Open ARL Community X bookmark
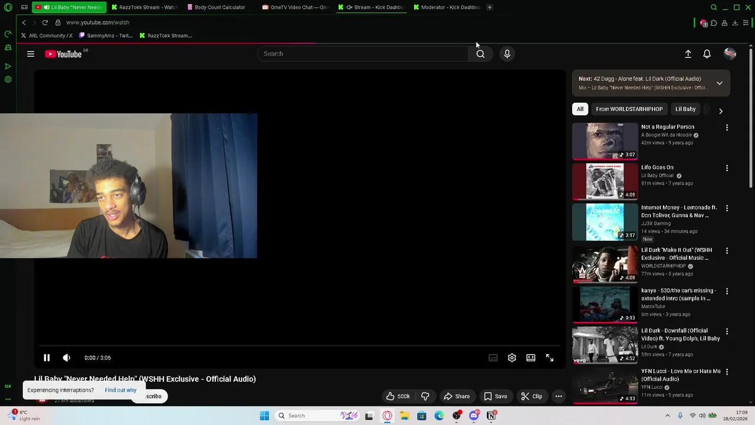The image size is (755, 425). [47, 35]
